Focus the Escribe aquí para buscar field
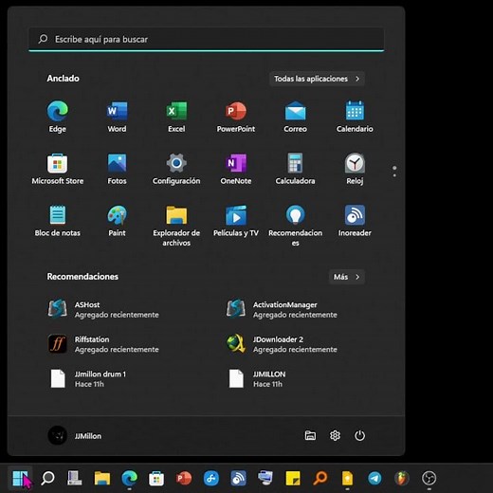 pyautogui.click(x=207, y=39)
